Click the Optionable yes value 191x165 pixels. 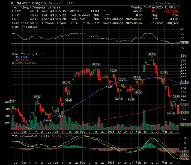click(x=63, y=23)
